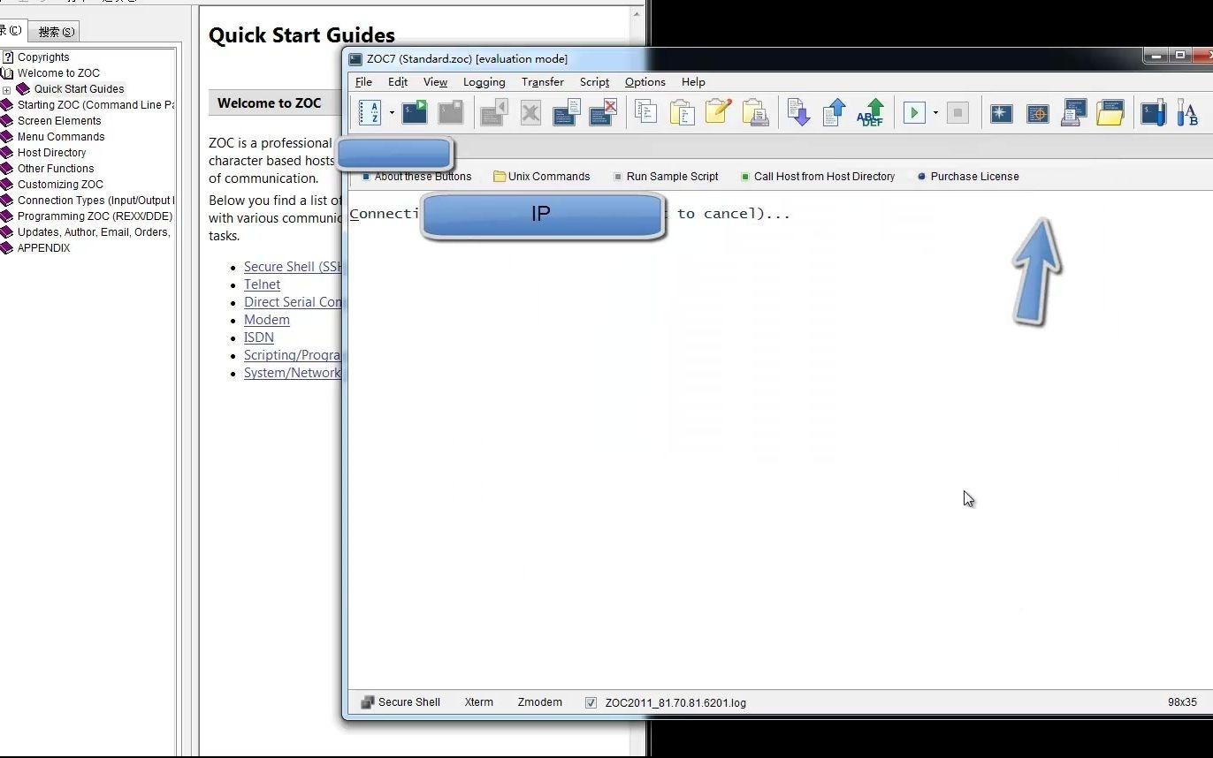Open the dropdown arrow beside Host Directory icon

(392, 113)
